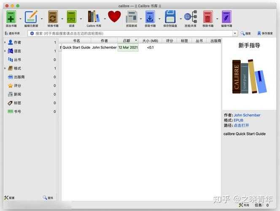280x211 pixels.
Task: Click the 添加书籍 (Add books) icon
Action: tap(11, 17)
